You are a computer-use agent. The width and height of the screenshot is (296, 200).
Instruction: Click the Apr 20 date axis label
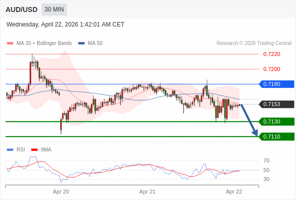click(61, 191)
